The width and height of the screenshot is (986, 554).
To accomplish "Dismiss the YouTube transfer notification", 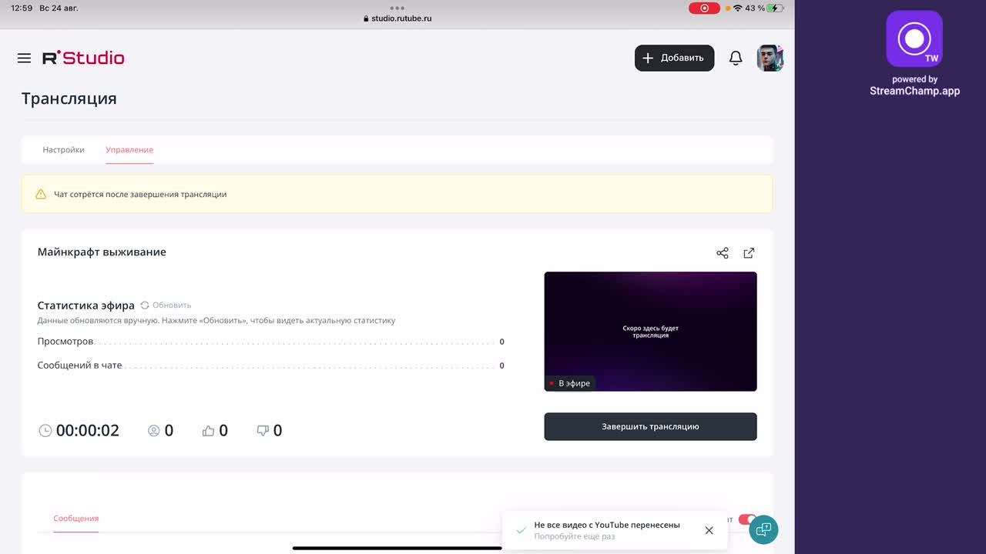I will click(x=709, y=530).
